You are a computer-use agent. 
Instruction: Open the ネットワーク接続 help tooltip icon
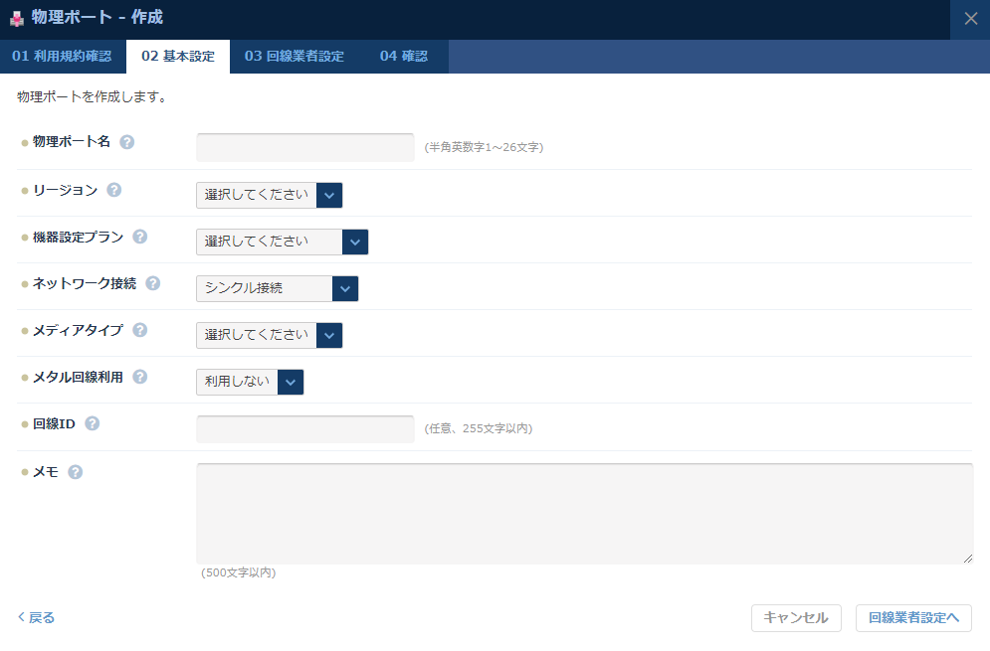point(150,283)
